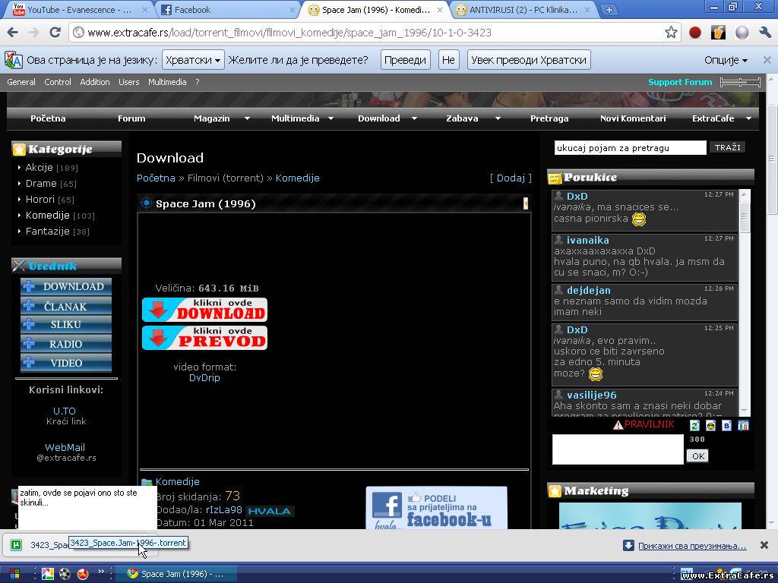Click the Facebook share banner
Viewport: 778px width, 583px height.
click(437, 508)
